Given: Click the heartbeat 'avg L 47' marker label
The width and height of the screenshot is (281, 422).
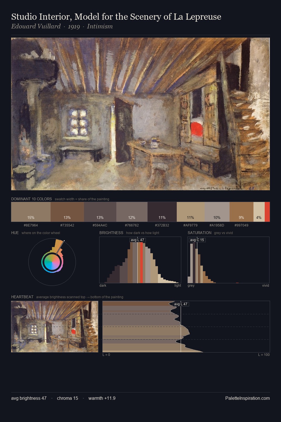Looking at the screenshot, I should (x=181, y=304).
